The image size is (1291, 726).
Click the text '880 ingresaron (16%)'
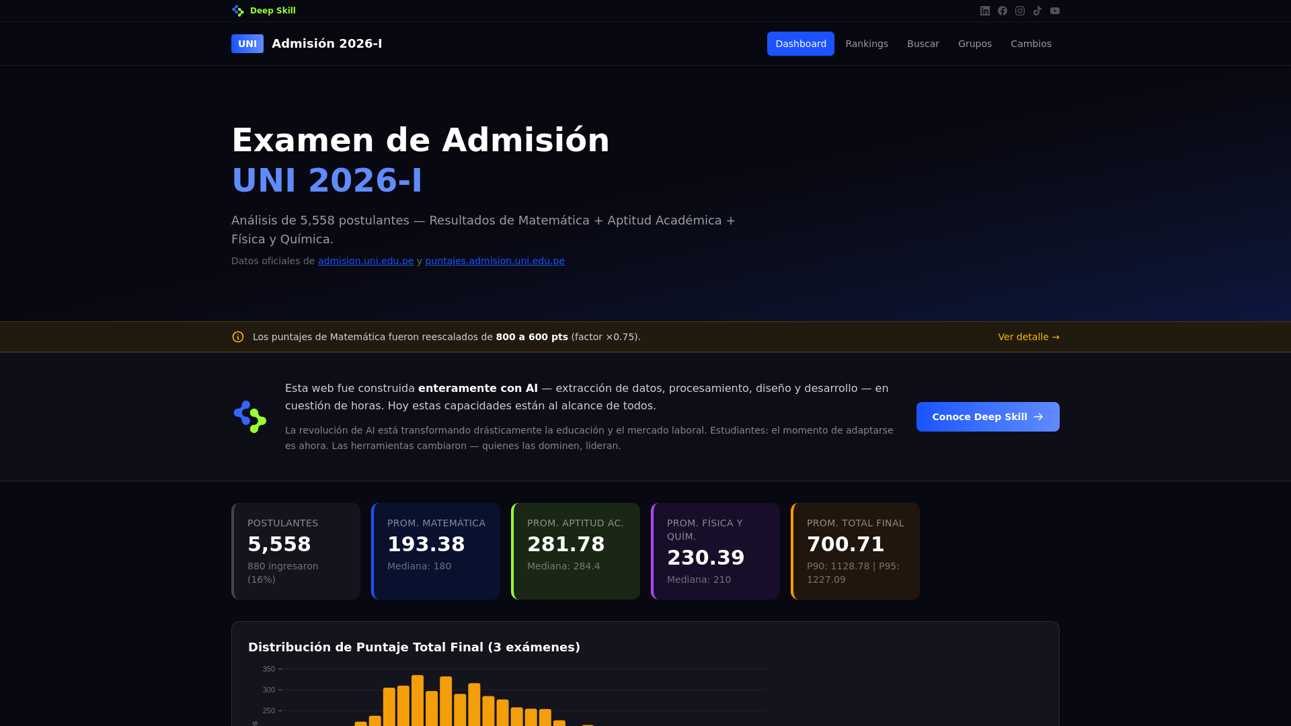[283, 573]
